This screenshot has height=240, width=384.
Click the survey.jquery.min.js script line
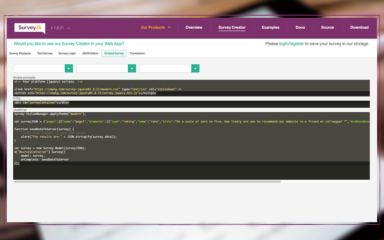tap(85, 93)
